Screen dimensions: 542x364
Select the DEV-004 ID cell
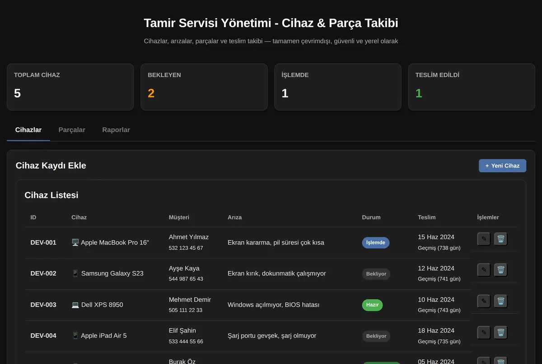pyautogui.click(x=43, y=336)
